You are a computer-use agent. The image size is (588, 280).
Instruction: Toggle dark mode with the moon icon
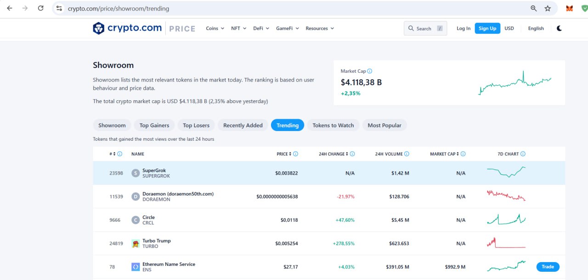click(x=559, y=28)
